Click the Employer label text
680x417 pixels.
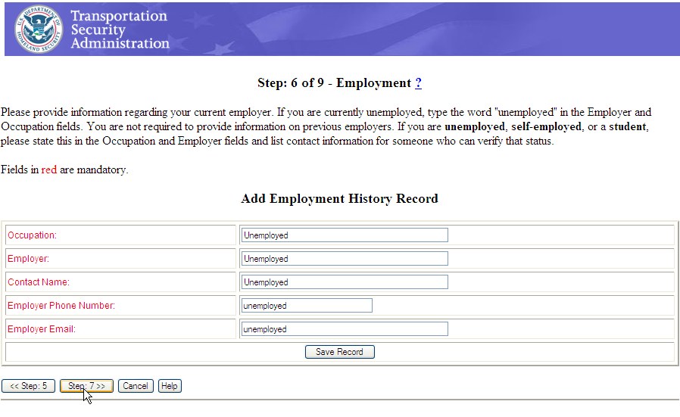pyautogui.click(x=28, y=259)
